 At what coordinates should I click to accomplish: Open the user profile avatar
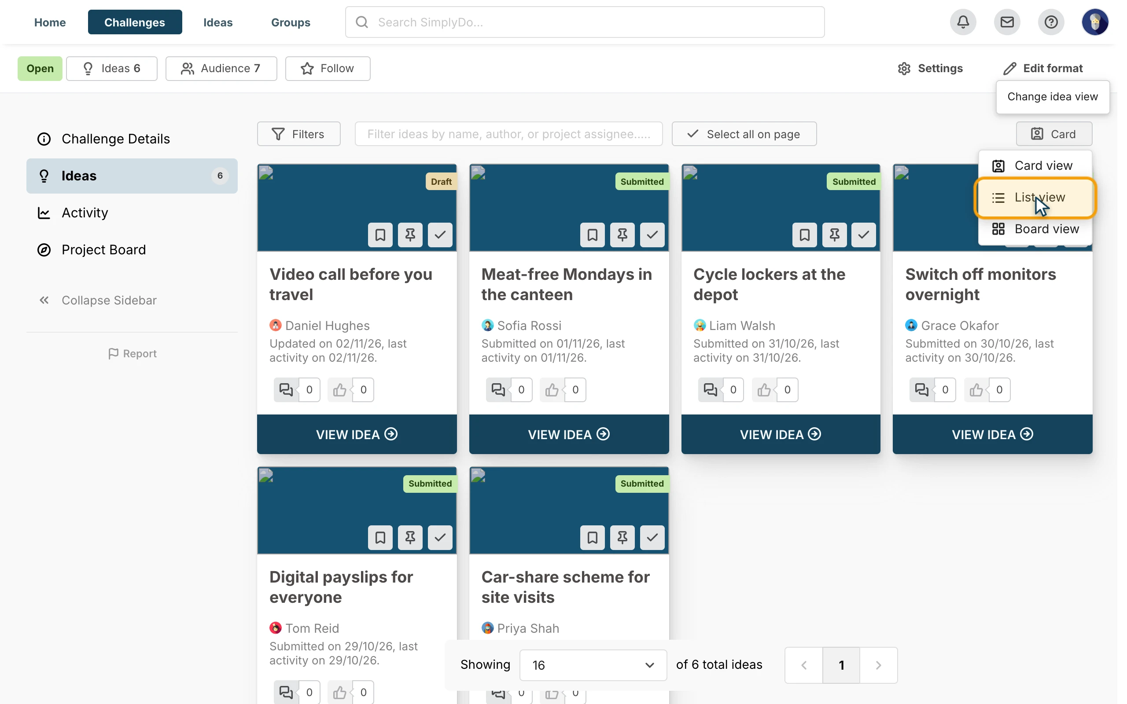point(1094,22)
